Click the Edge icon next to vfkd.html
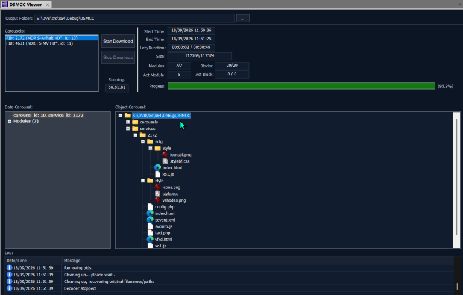Screen dimensions: 463x295 (150, 239)
